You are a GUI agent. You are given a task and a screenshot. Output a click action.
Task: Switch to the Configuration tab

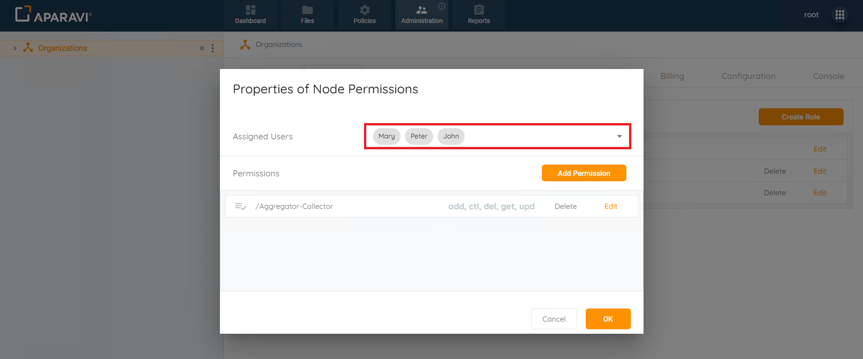(748, 76)
